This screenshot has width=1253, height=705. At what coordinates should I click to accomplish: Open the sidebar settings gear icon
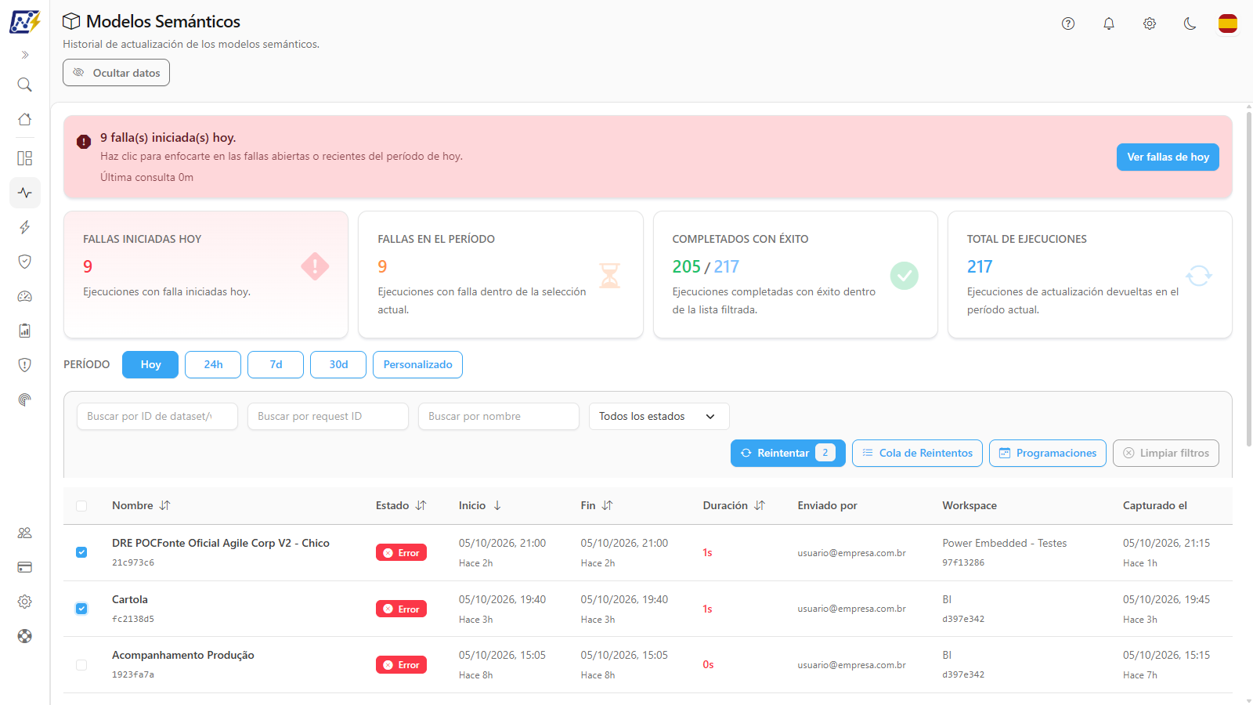25,602
